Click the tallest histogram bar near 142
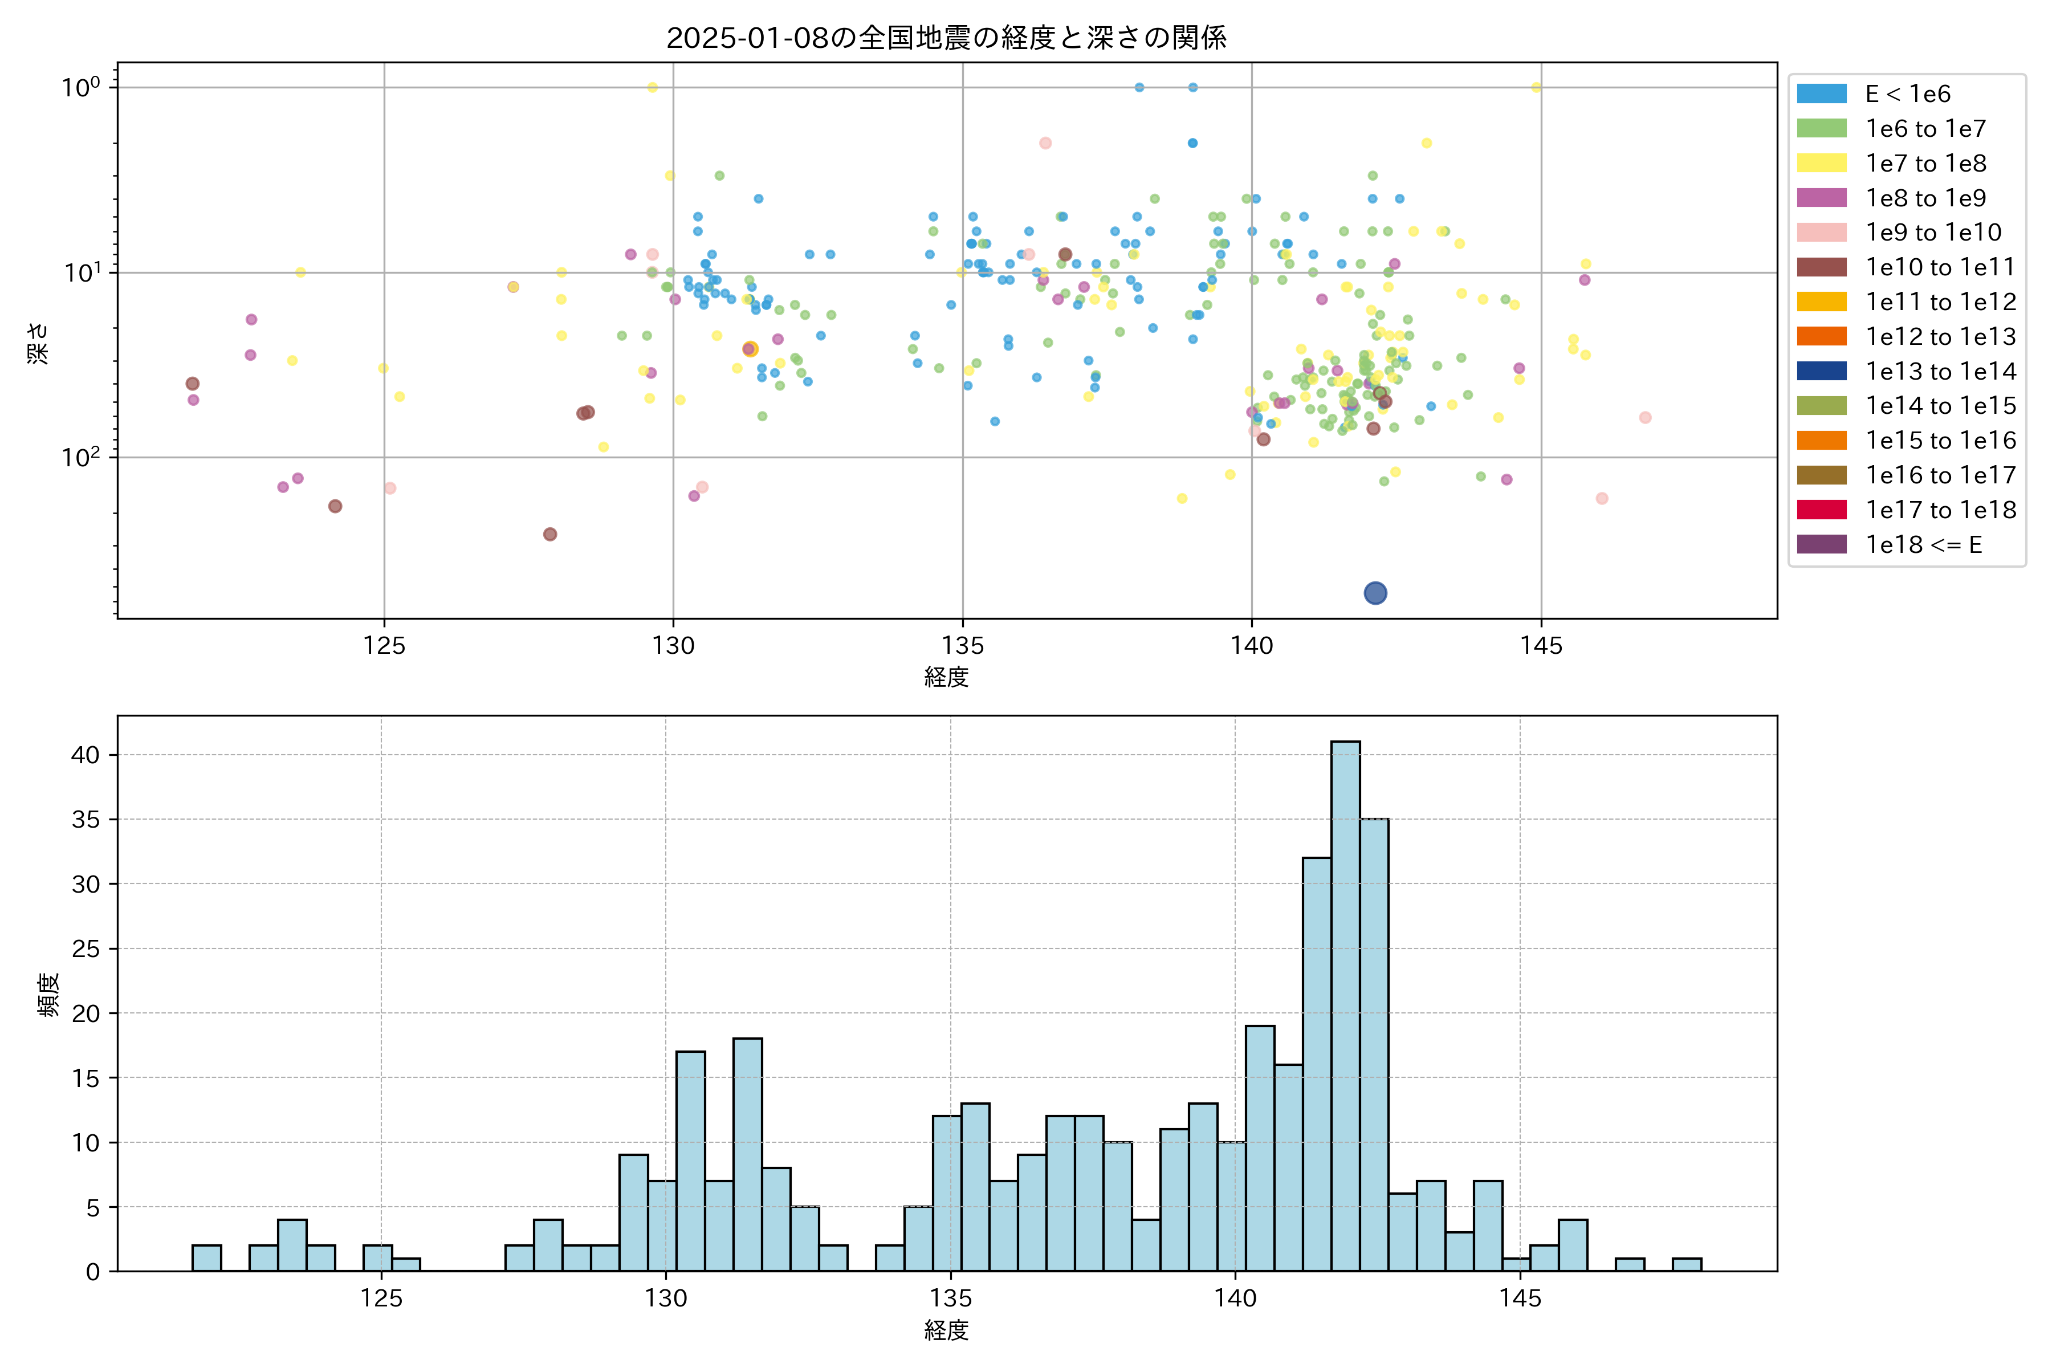Viewport: 2052px width, 1368px height. 1345,1003
